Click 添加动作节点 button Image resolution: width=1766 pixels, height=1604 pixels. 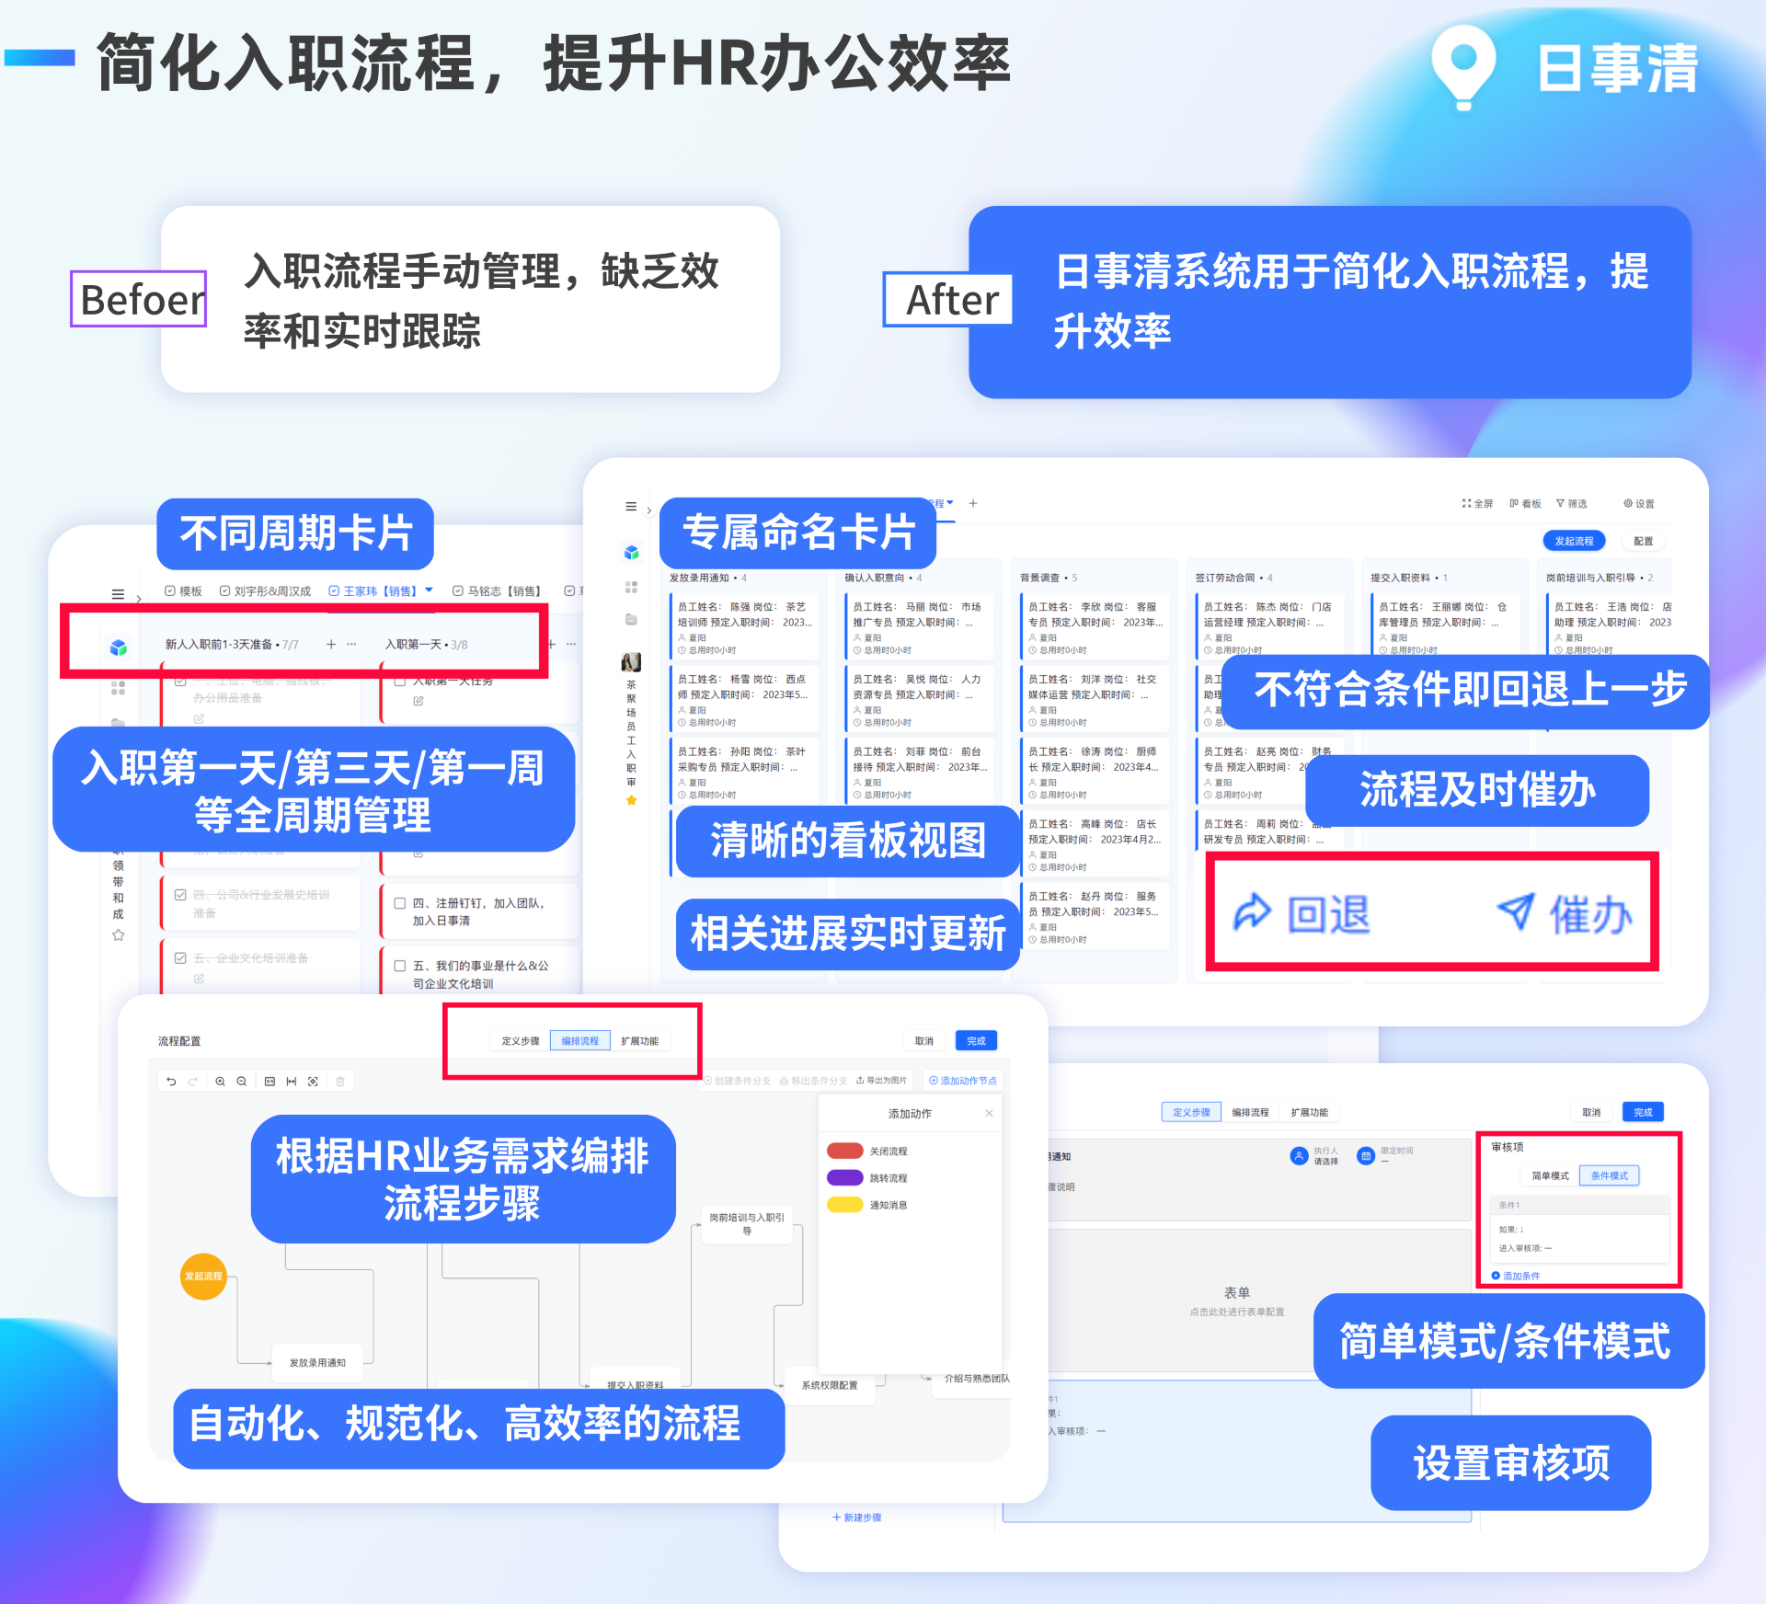(x=962, y=1081)
